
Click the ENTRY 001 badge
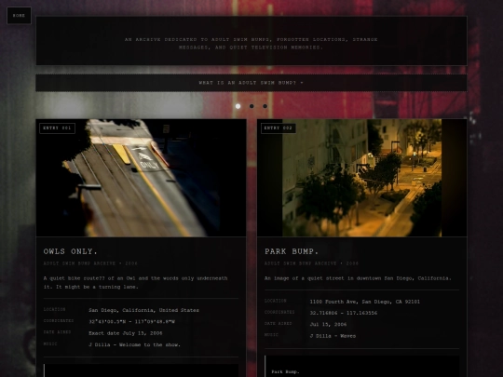(x=57, y=128)
